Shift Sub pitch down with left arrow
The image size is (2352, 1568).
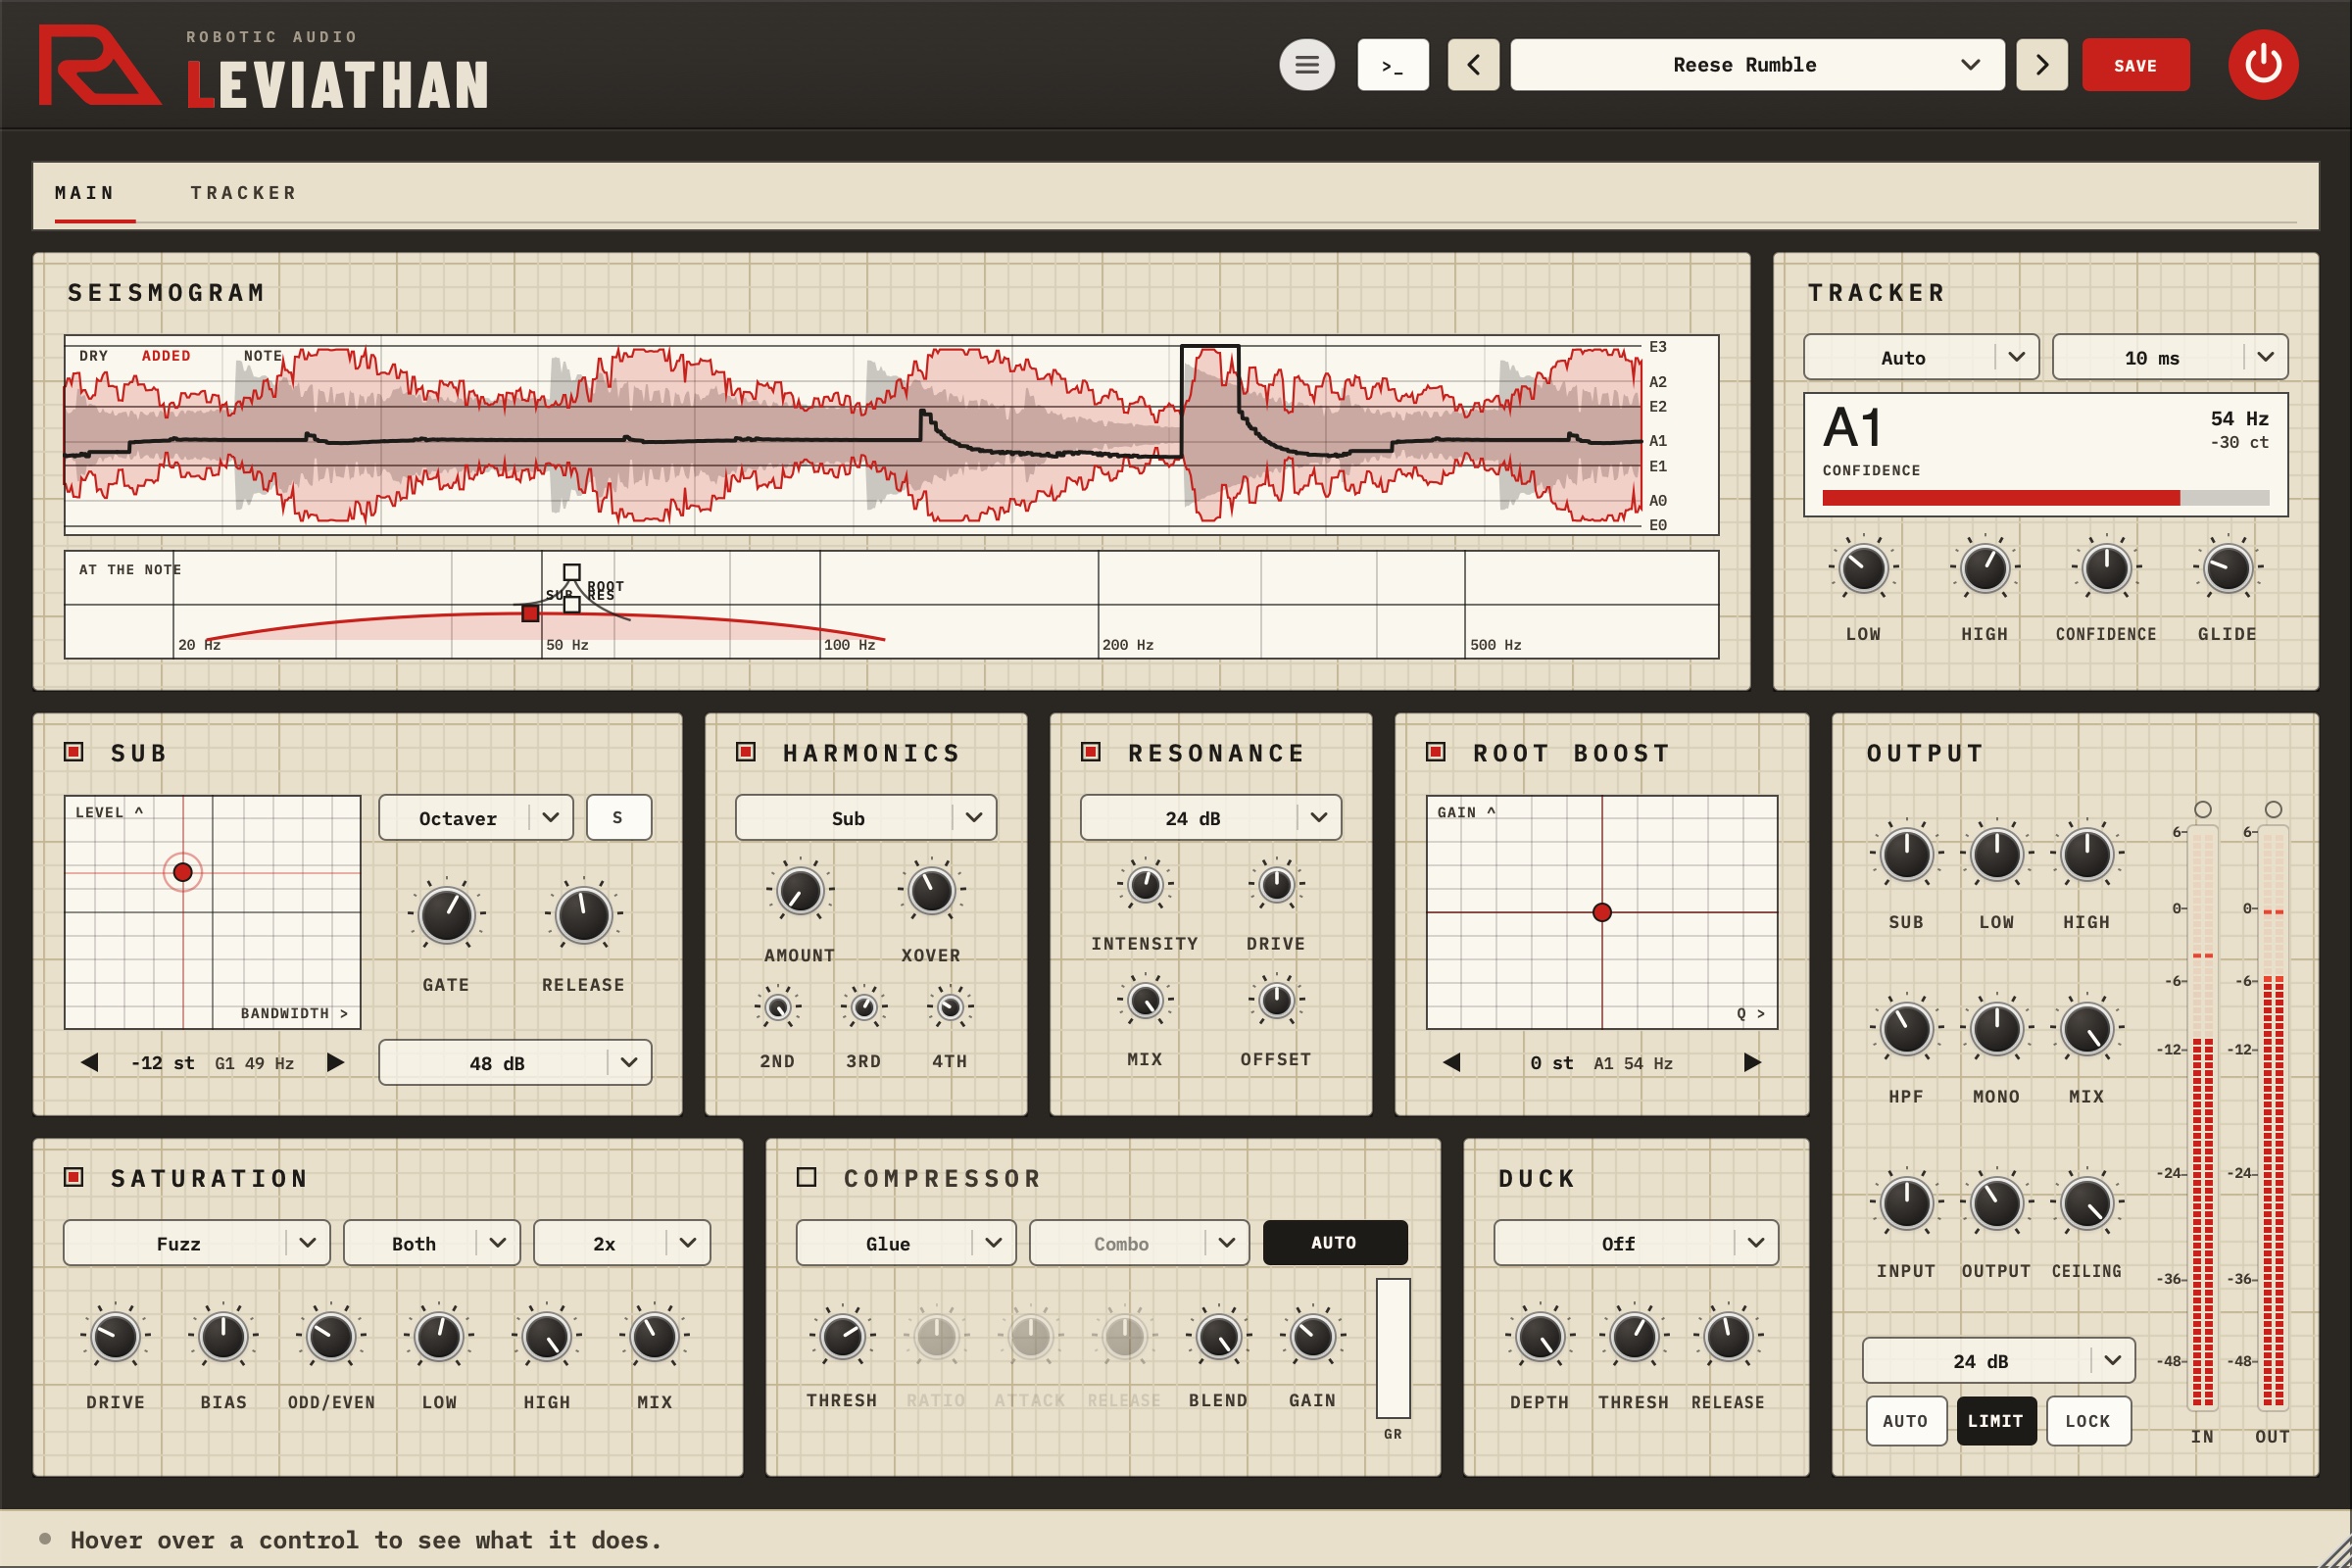click(x=90, y=1062)
